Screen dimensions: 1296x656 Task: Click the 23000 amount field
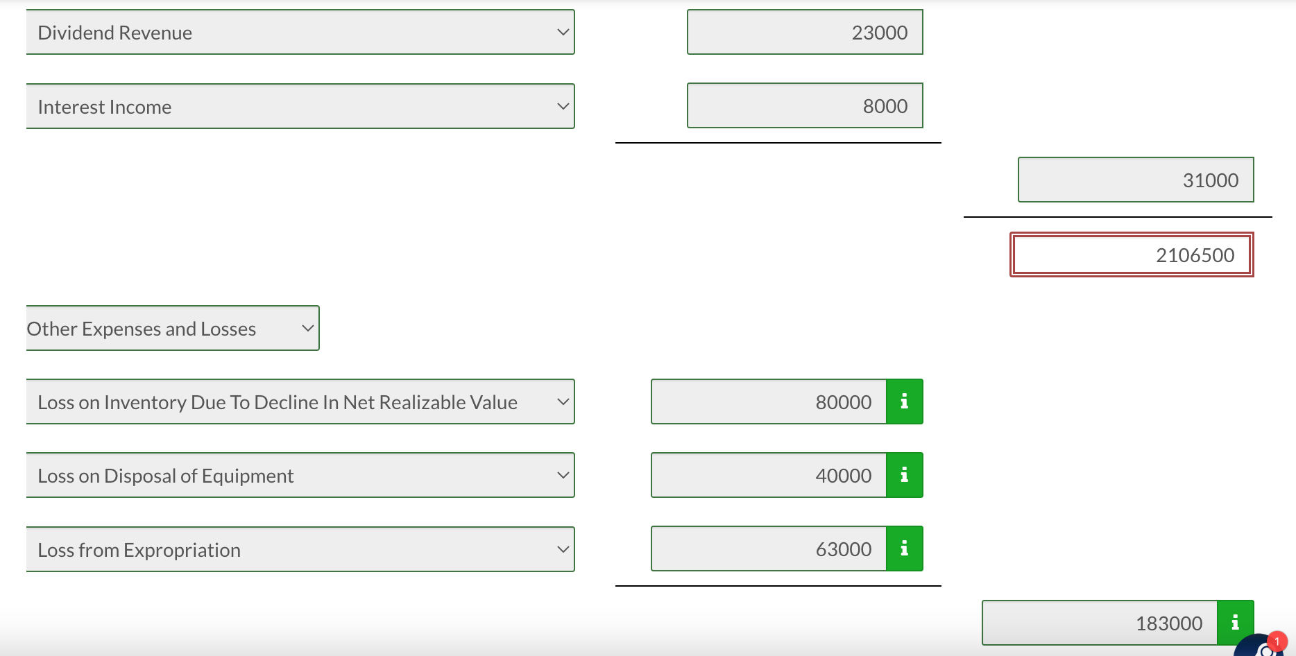(x=805, y=32)
